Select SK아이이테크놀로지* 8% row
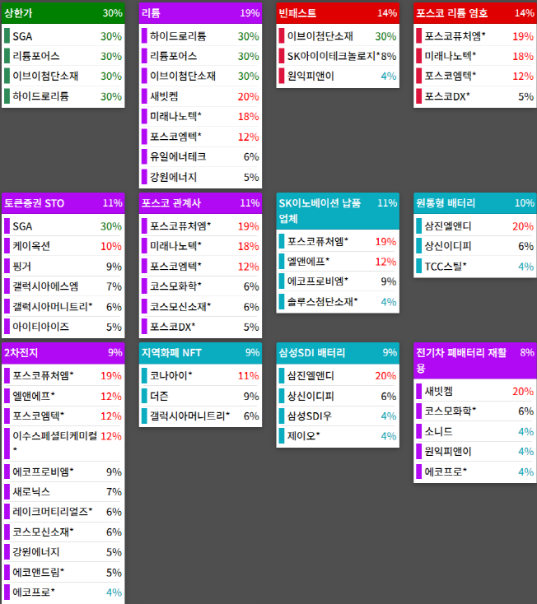 (x=338, y=56)
